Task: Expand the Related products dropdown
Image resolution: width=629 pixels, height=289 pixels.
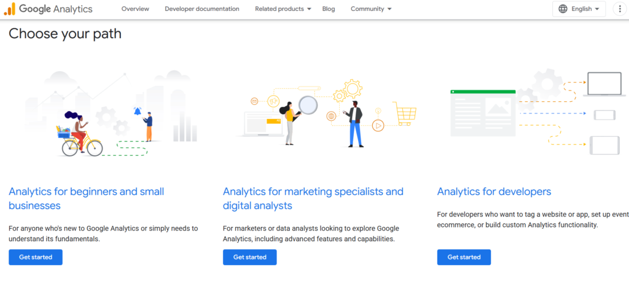Action: coord(283,9)
